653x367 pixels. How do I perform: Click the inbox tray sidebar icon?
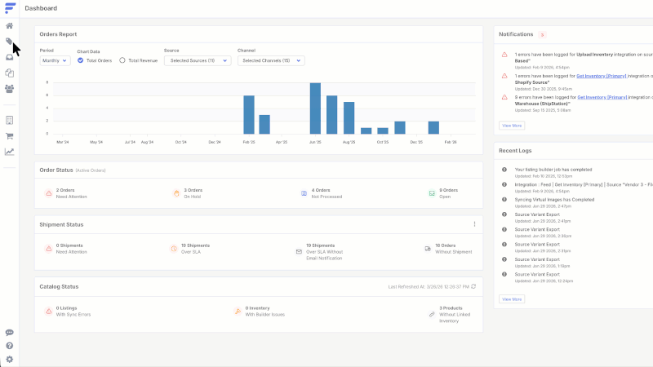point(10,57)
